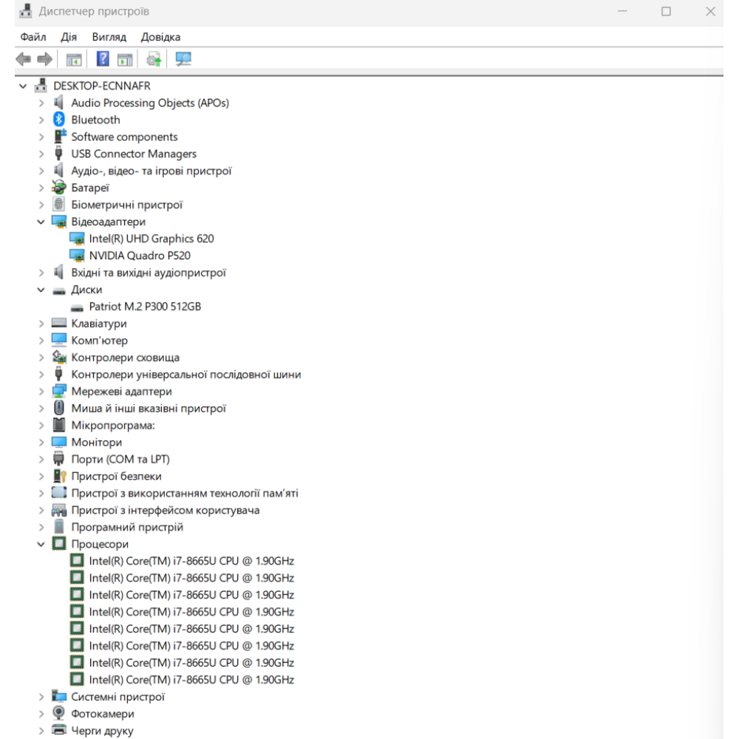Select the DESKTOP-ECNNAFR root node
Screen dimensions: 739x739
(x=101, y=86)
